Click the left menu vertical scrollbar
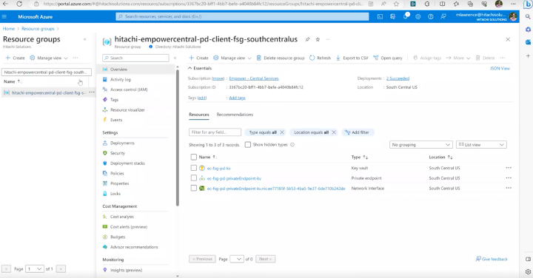 coord(177,136)
